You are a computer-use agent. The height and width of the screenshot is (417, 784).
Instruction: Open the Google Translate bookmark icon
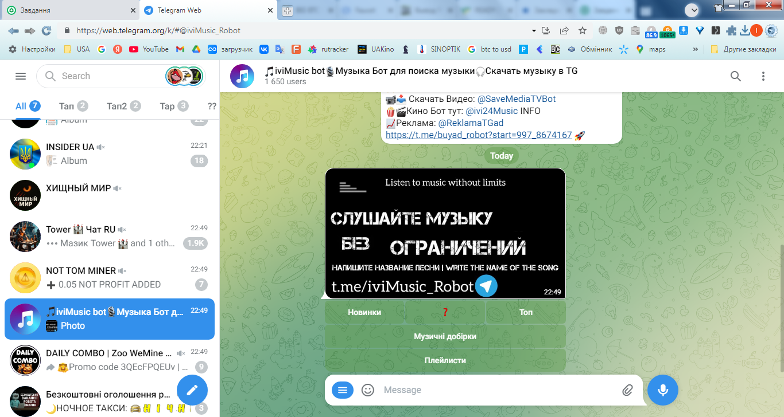pos(280,49)
